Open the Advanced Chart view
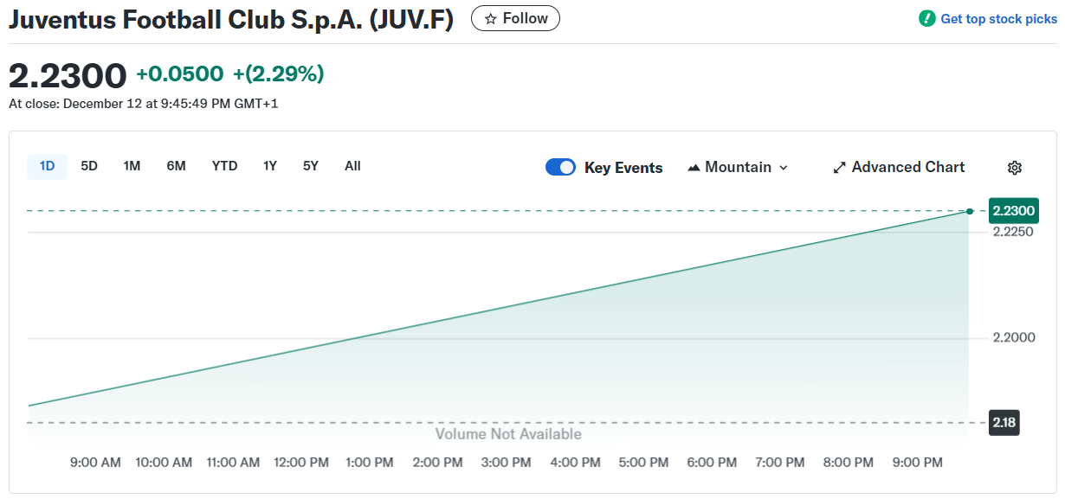The width and height of the screenshot is (1065, 499). coord(907,168)
